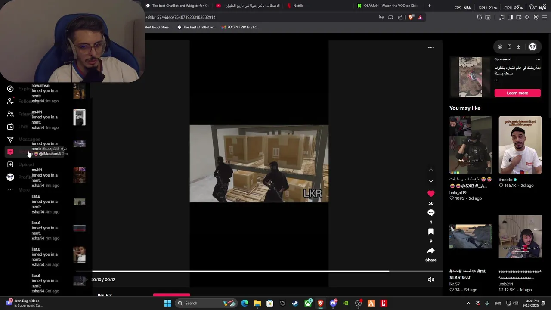
Task: Click the Brave Rewards triangle icon
Action: pyautogui.click(x=420, y=17)
